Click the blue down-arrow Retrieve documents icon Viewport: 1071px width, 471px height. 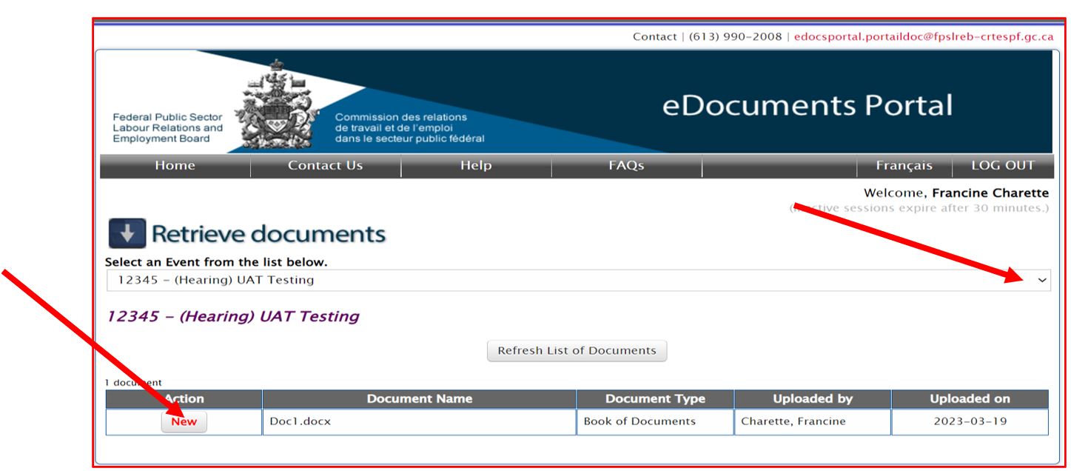(x=127, y=233)
